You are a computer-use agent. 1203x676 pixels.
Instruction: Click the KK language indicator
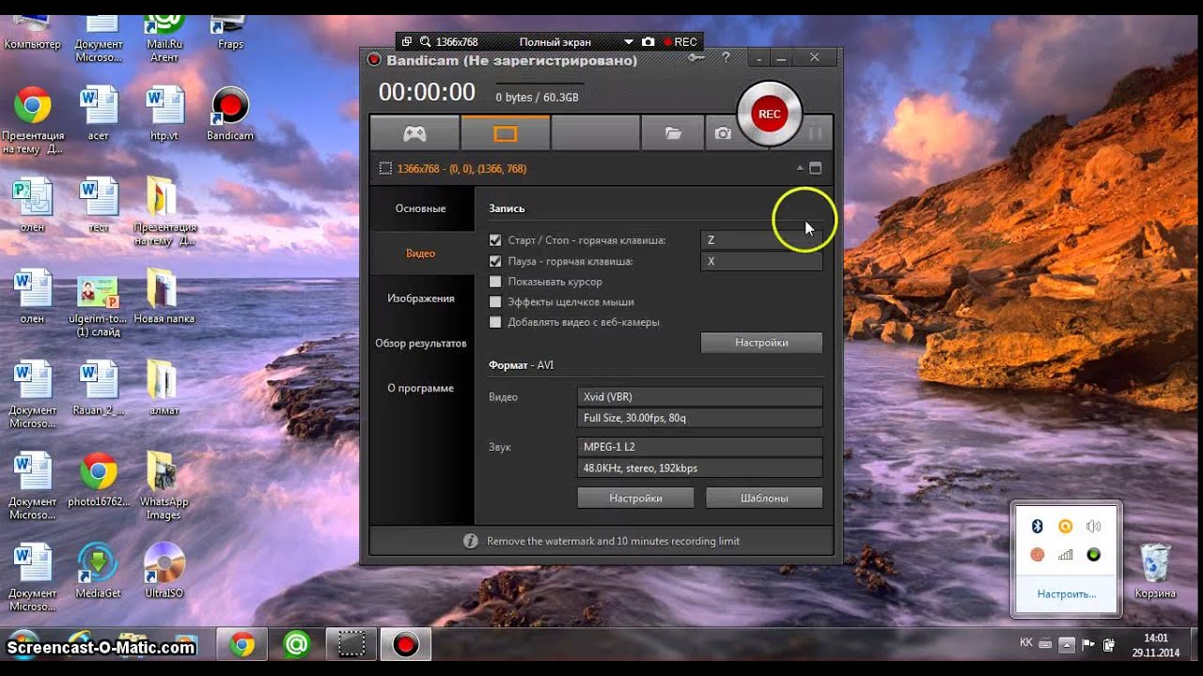point(1025,643)
